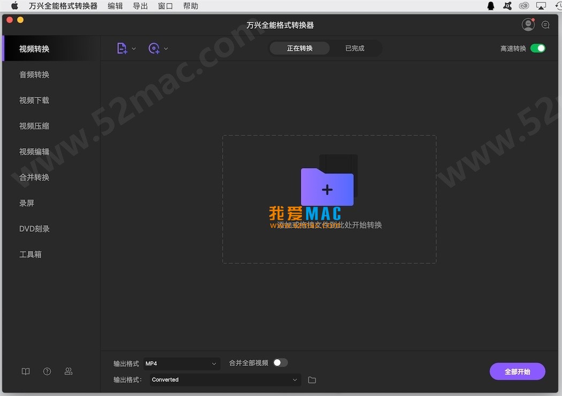The height and width of the screenshot is (396, 562).
Task: Open the 窗口 menu
Action: click(x=165, y=6)
